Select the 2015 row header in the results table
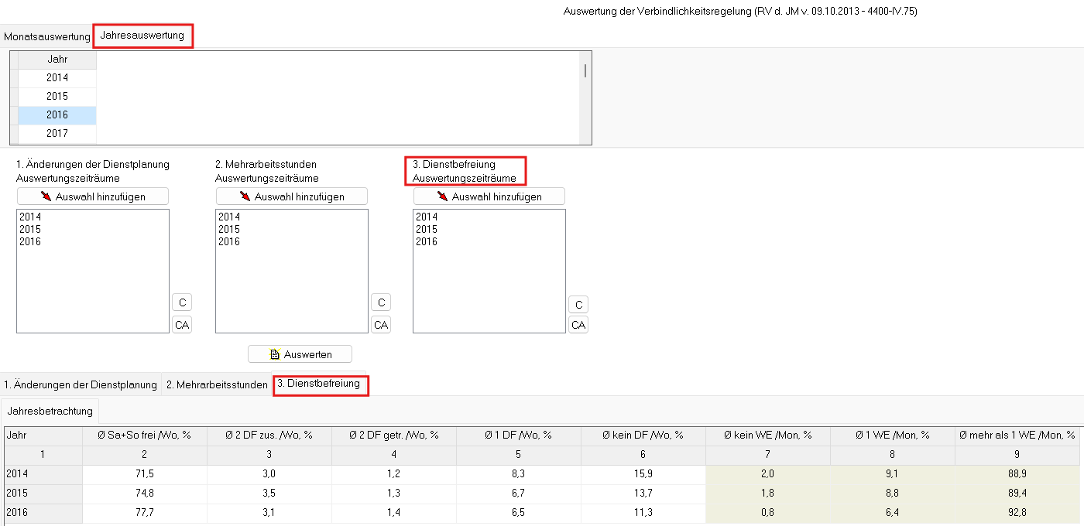The height and width of the screenshot is (526, 1084). click(43, 494)
